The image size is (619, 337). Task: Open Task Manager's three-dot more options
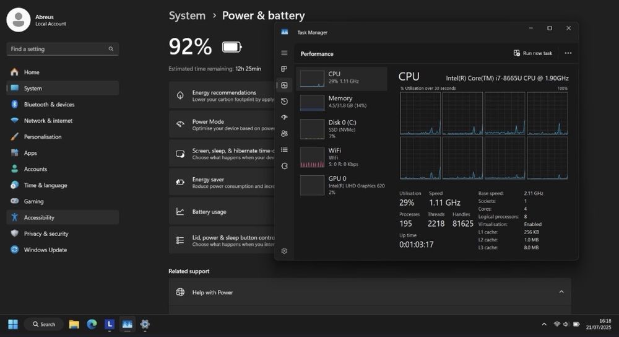pyautogui.click(x=568, y=53)
